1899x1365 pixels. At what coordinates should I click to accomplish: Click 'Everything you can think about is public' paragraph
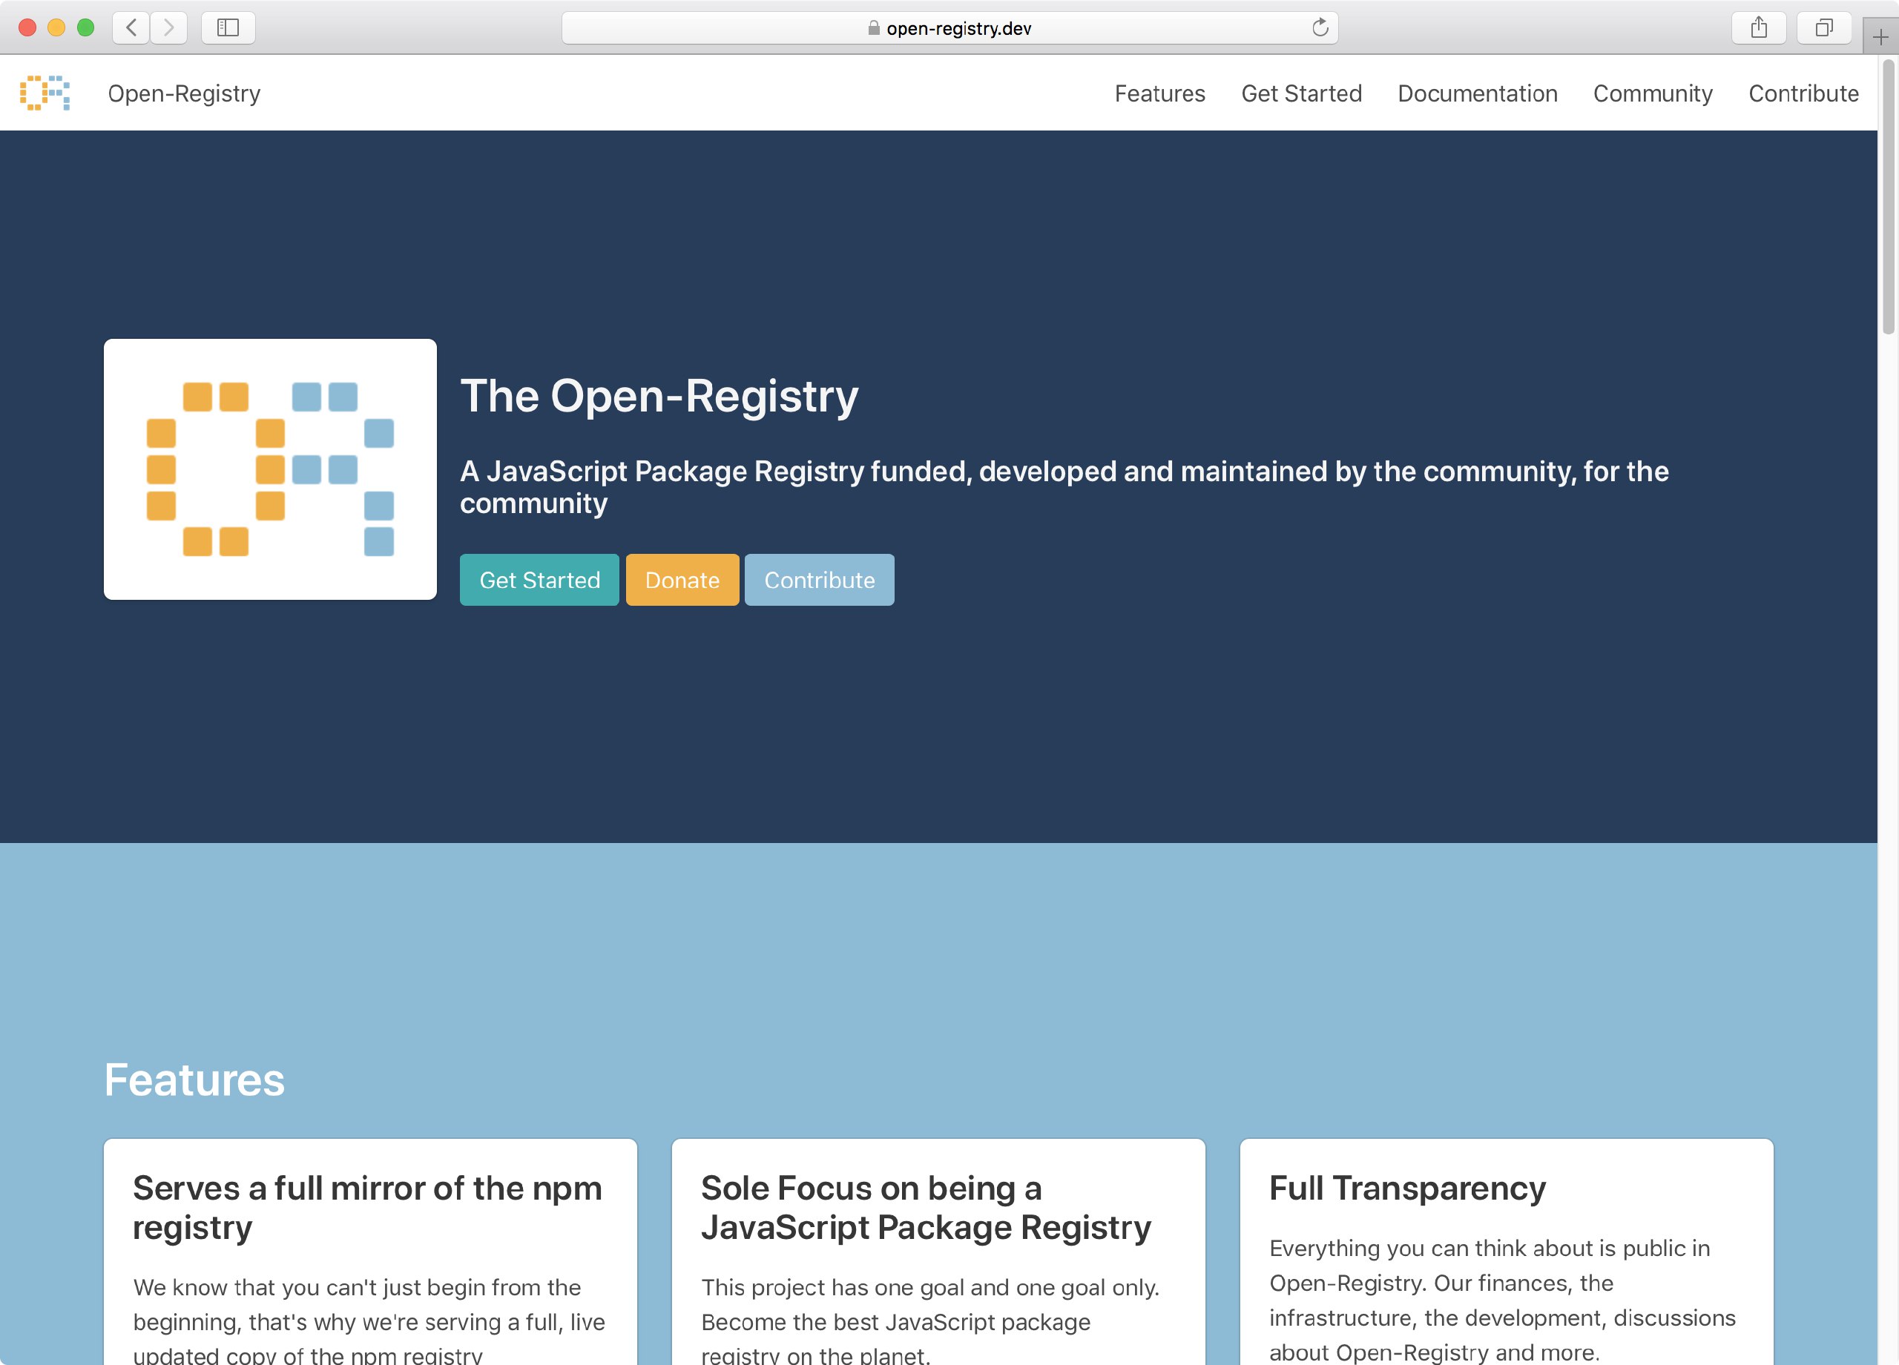(1502, 1300)
